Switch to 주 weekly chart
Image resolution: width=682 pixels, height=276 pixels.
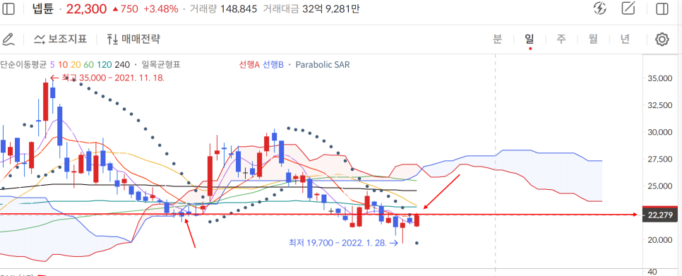[x=561, y=39]
